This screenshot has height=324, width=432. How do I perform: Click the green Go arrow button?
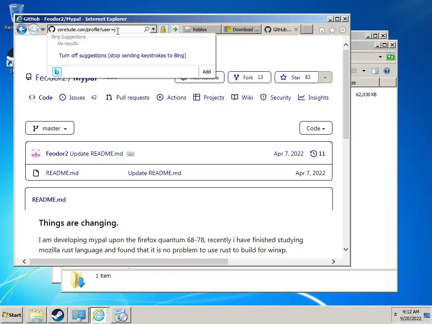pyautogui.click(x=175, y=29)
